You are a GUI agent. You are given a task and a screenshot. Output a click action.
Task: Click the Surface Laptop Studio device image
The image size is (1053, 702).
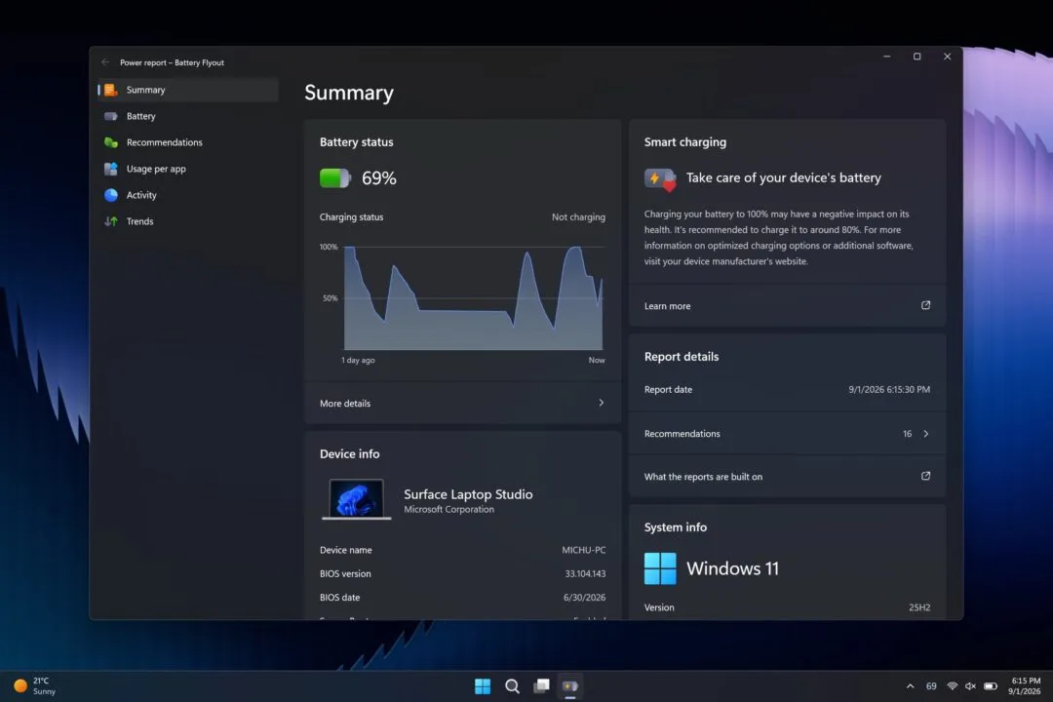click(356, 499)
